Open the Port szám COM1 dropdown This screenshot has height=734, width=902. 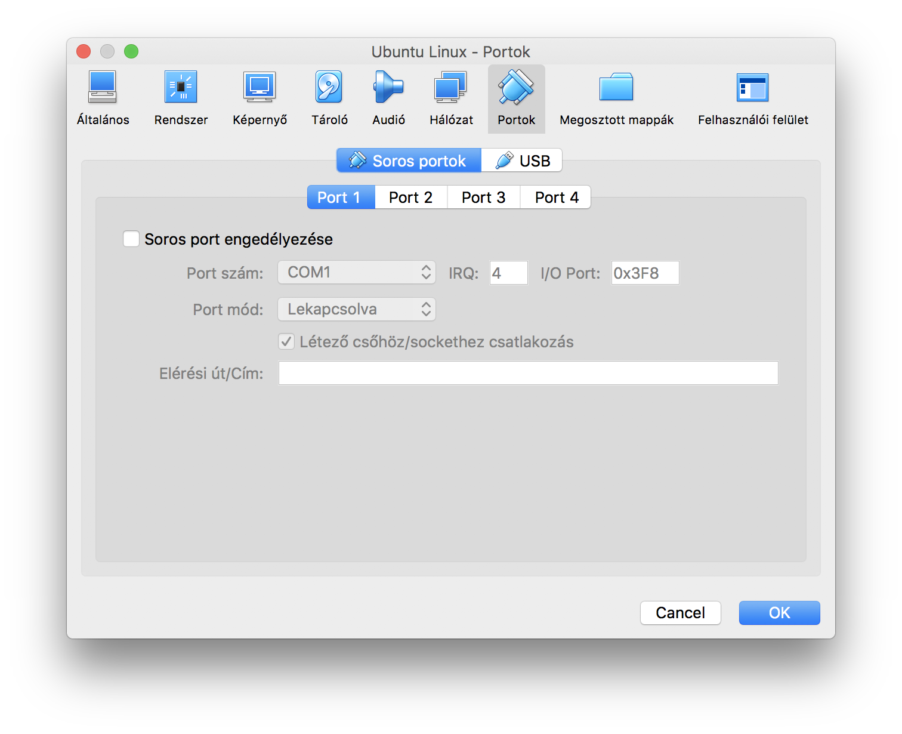357,273
